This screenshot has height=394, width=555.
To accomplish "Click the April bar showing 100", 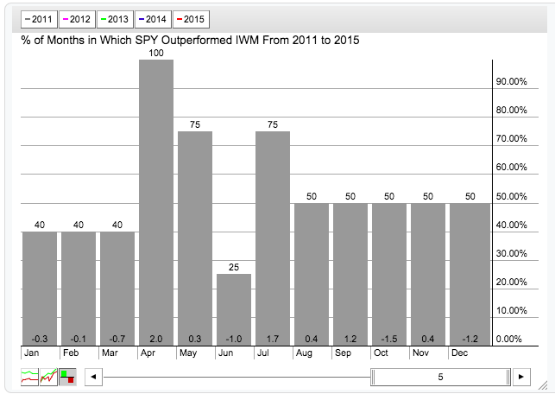I will (156, 203).
